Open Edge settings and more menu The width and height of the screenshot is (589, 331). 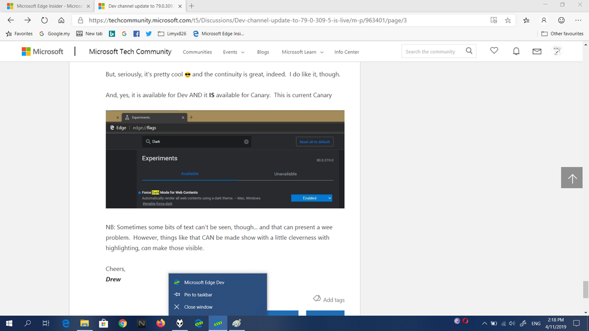pyautogui.click(x=578, y=20)
